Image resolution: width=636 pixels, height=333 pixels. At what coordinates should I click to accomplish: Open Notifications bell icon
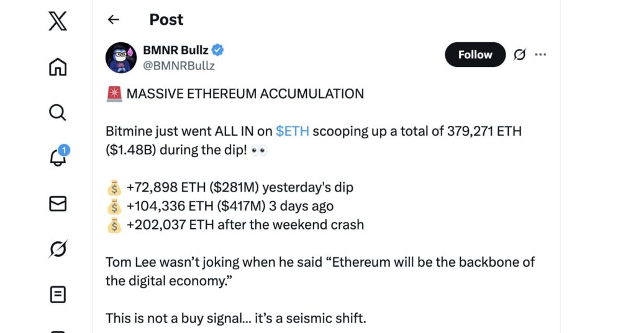coord(58,158)
